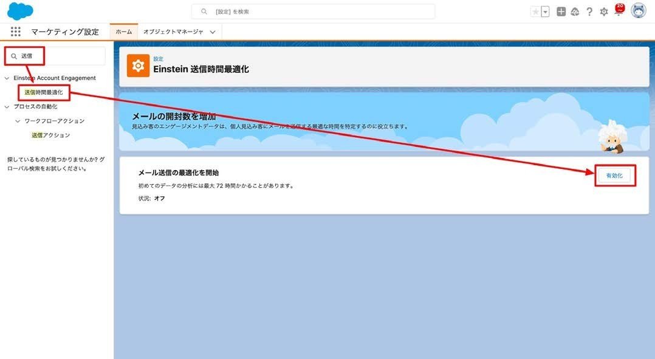Open the user profile avatar
This screenshot has width=655, height=359.
coord(638,12)
